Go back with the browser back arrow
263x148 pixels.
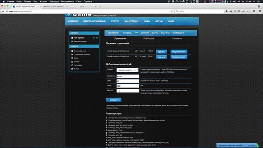[x=3, y=11]
